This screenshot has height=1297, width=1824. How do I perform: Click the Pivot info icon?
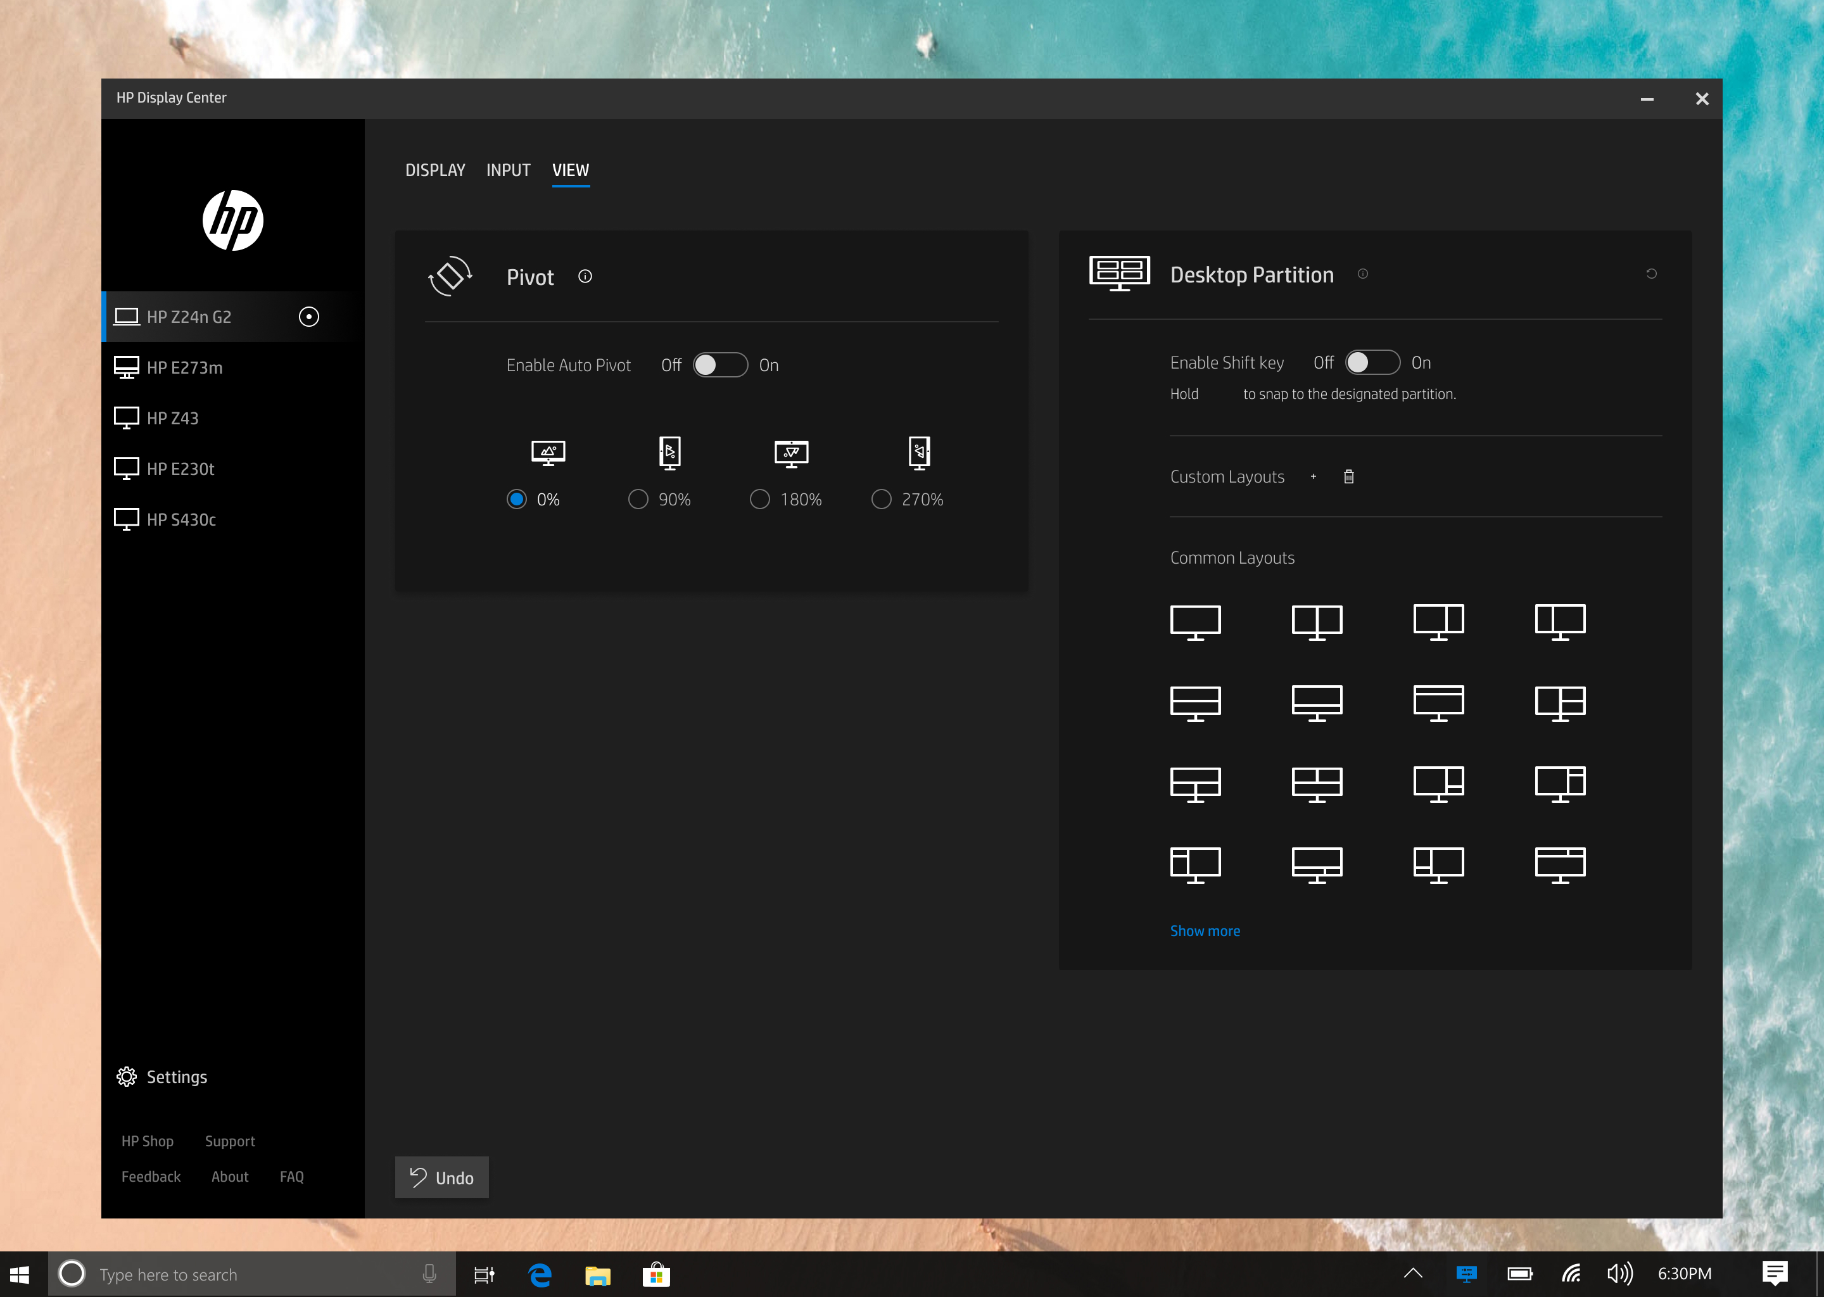coord(585,276)
